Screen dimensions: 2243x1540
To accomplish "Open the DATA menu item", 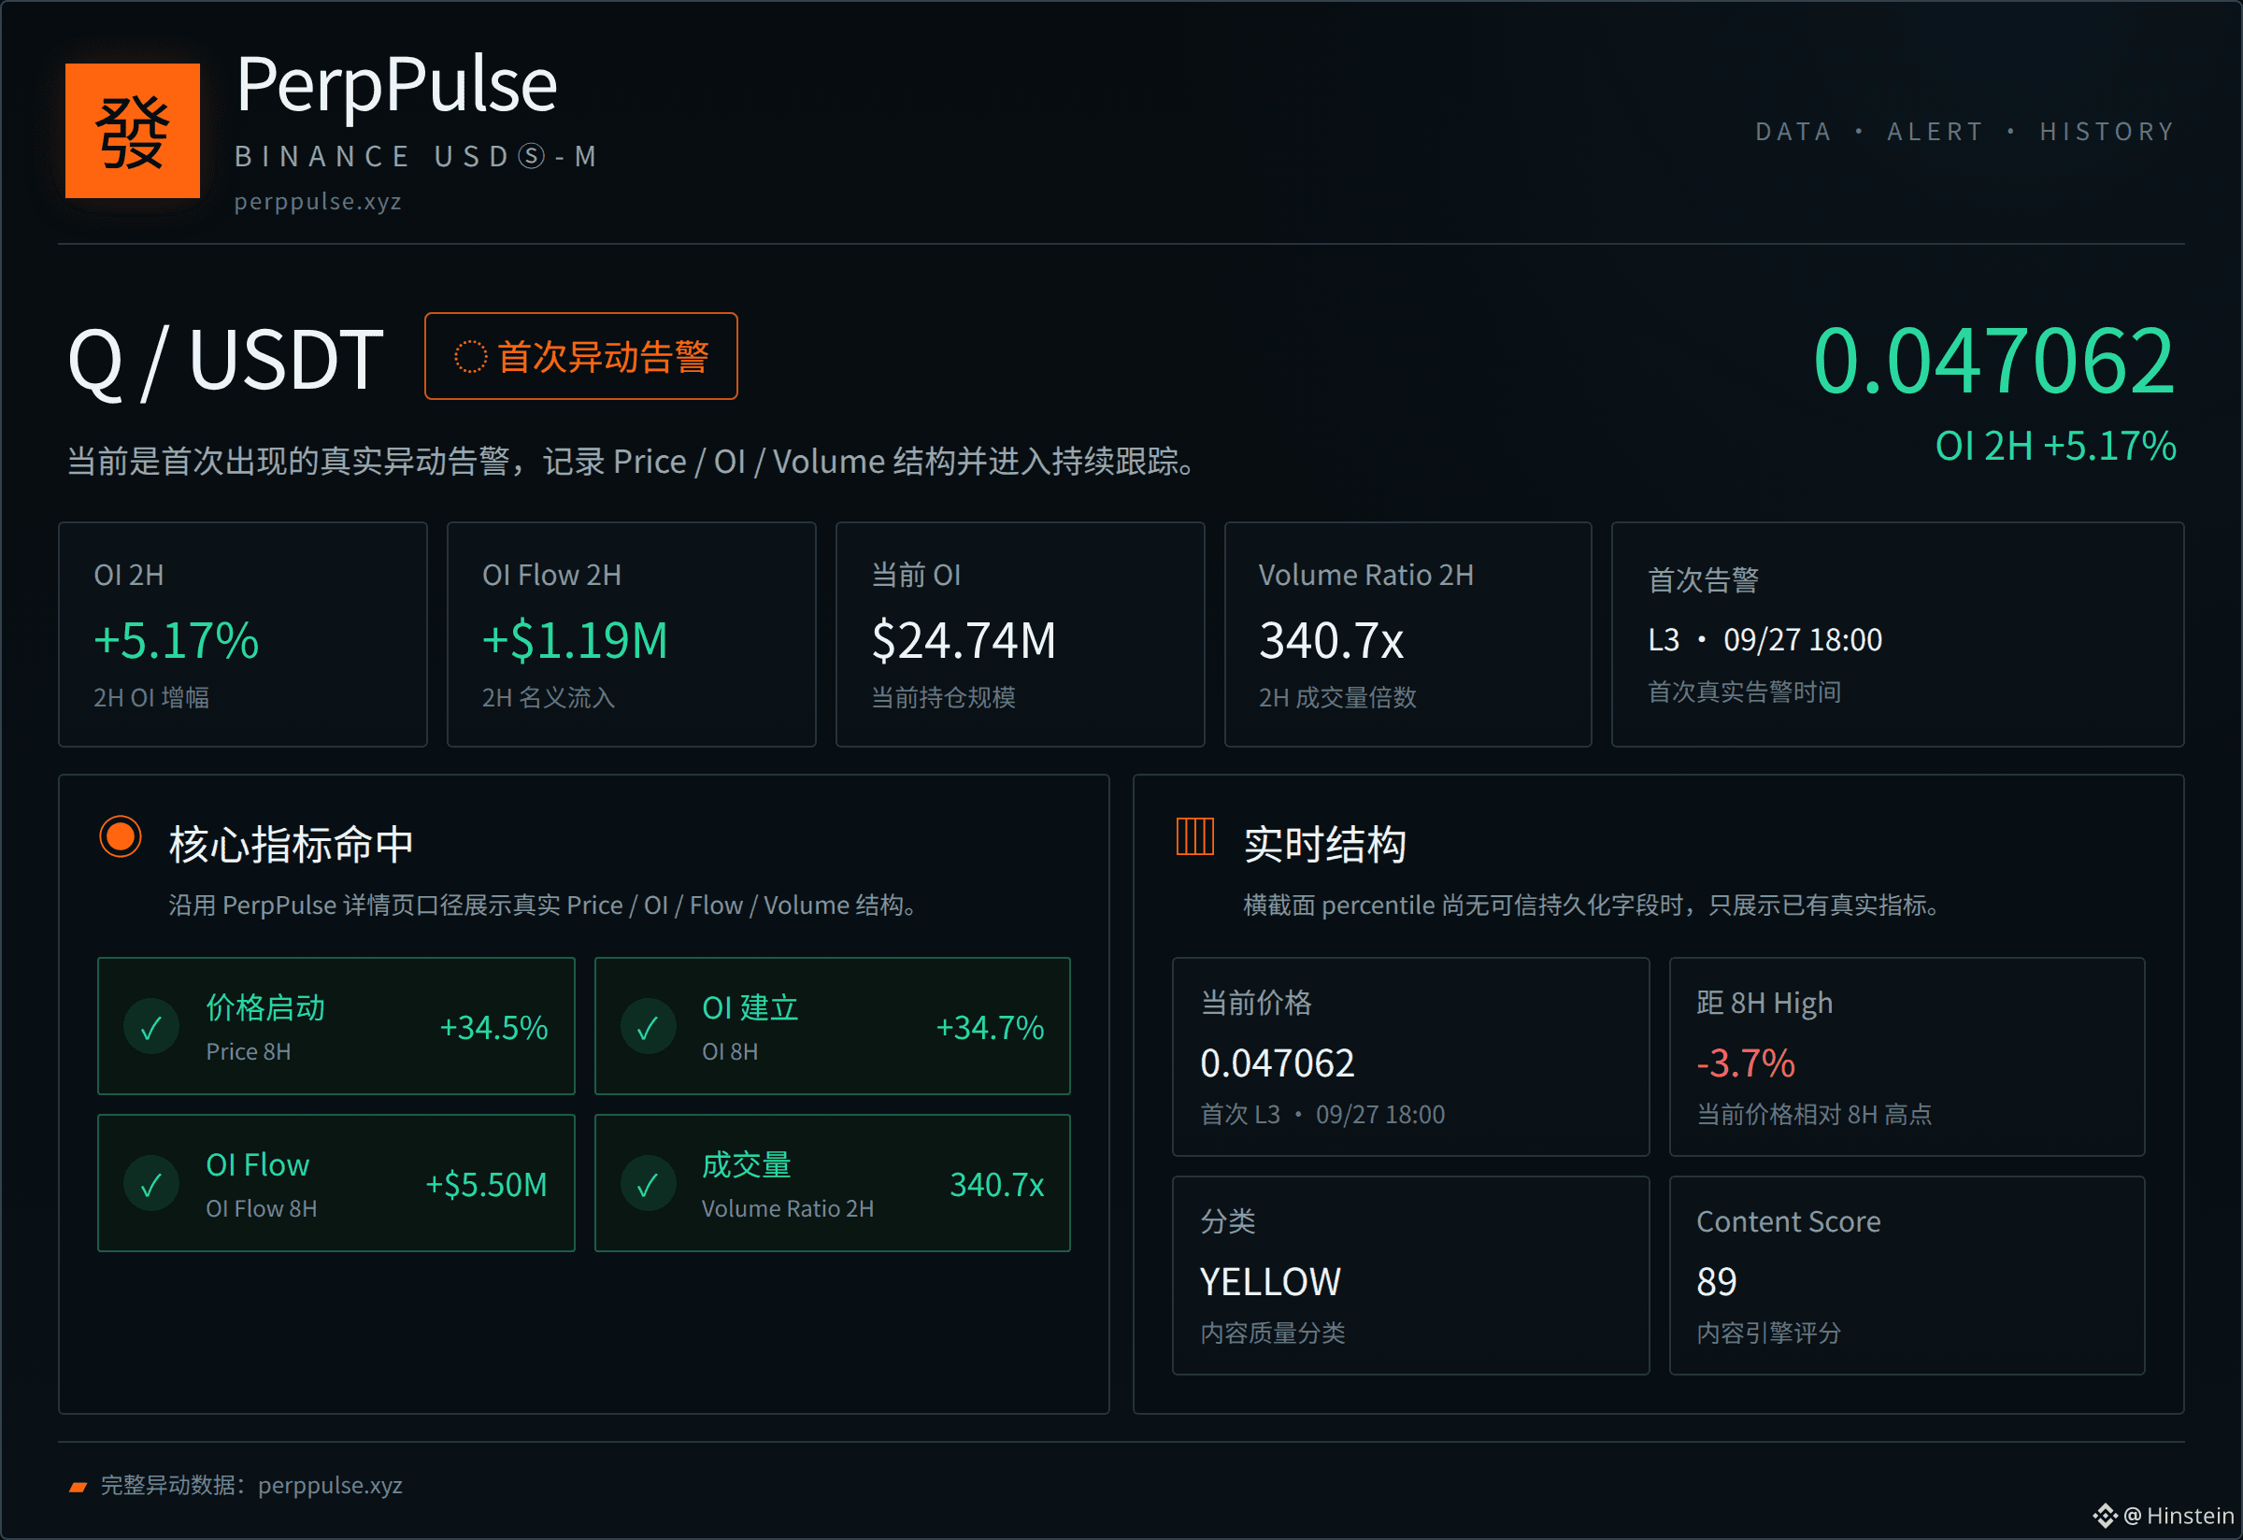I will coord(1793,131).
